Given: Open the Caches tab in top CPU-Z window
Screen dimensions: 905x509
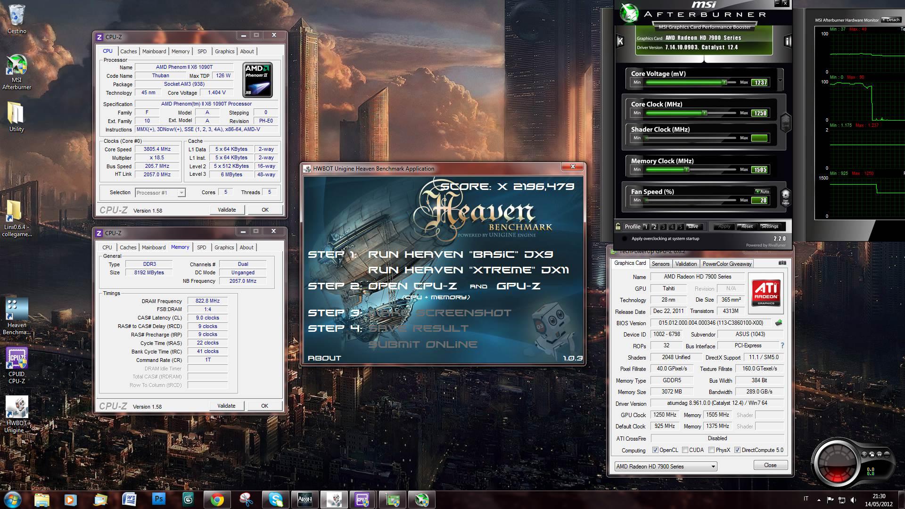Looking at the screenshot, I should coord(128,51).
